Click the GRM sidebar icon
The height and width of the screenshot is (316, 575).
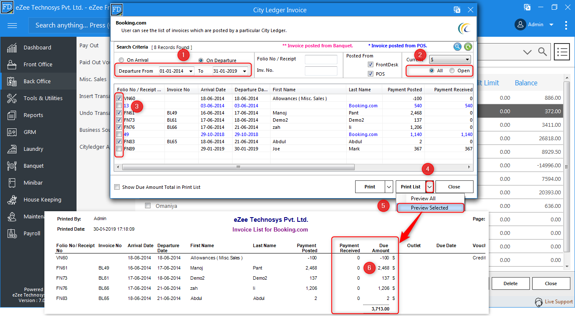[x=12, y=132]
